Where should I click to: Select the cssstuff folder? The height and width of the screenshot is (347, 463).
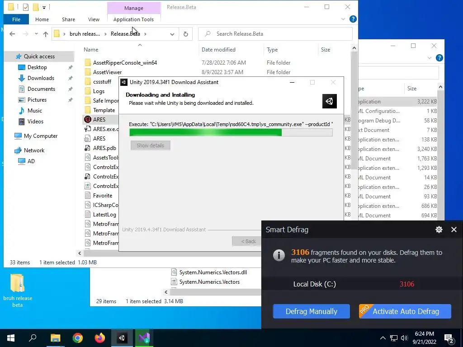pos(102,82)
